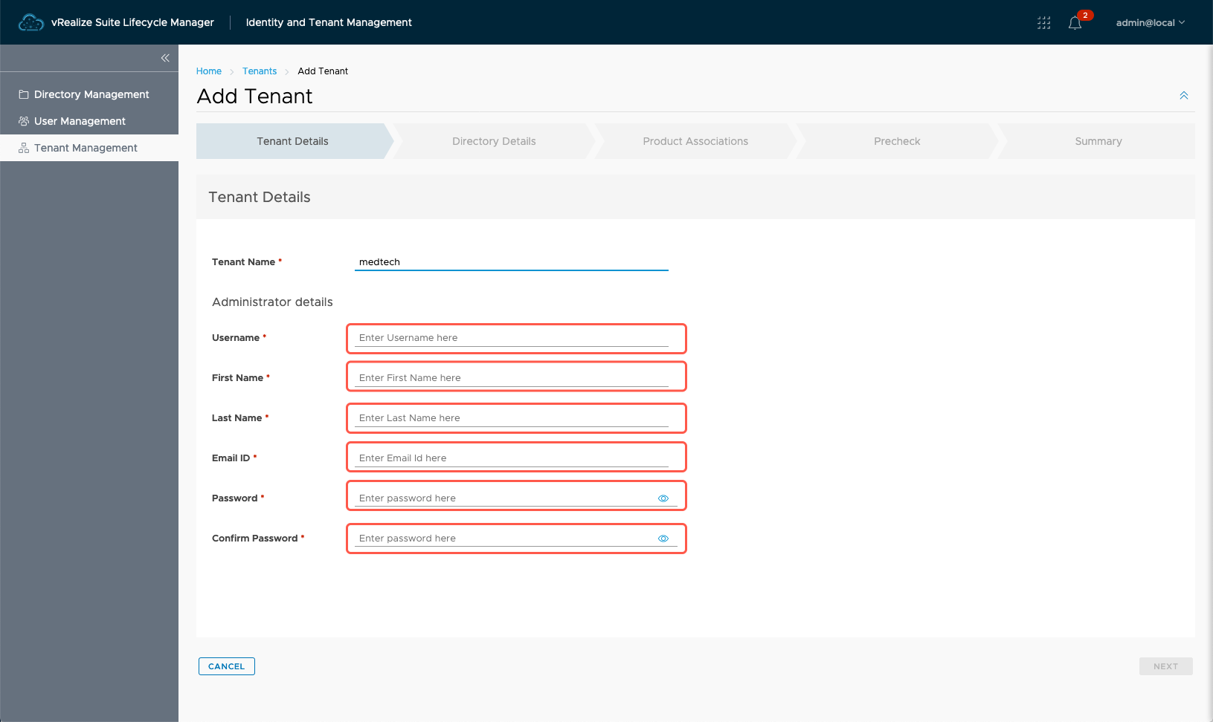This screenshot has width=1213, height=722.
Task: Switch to the Product Associations step
Action: pyautogui.click(x=695, y=141)
